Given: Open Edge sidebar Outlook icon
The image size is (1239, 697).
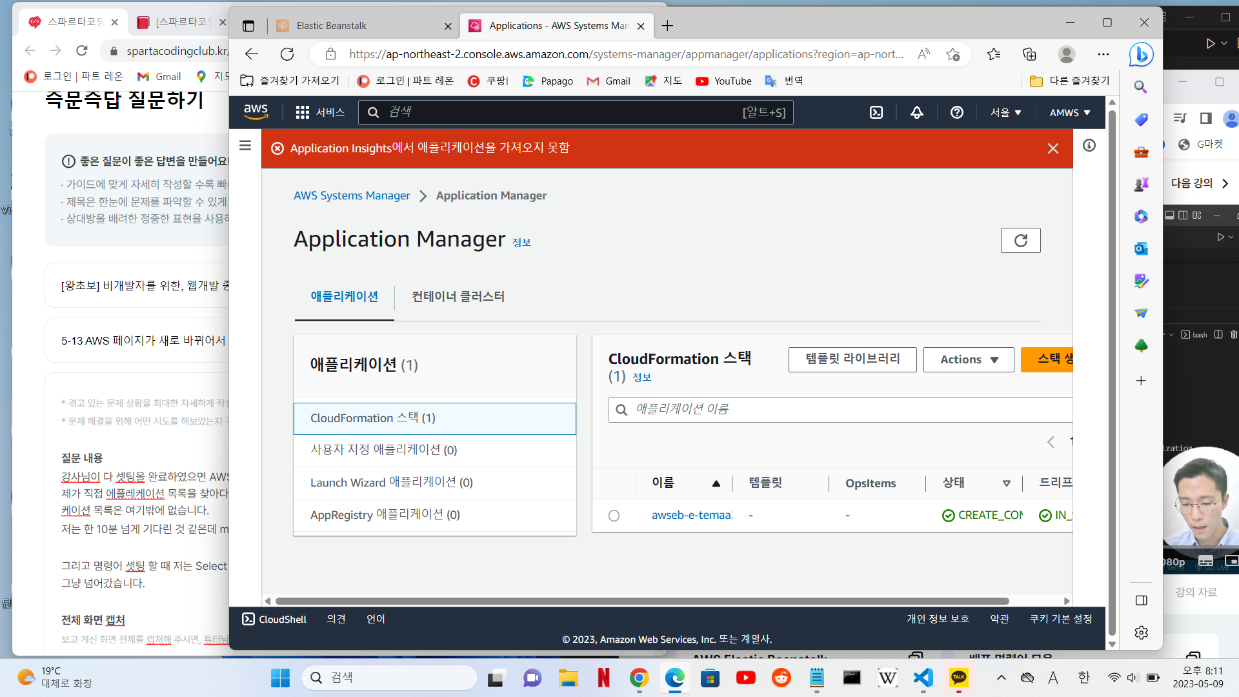Looking at the screenshot, I should (1141, 248).
